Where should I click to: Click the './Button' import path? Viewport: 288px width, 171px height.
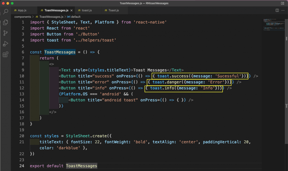click(x=87, y=34)
